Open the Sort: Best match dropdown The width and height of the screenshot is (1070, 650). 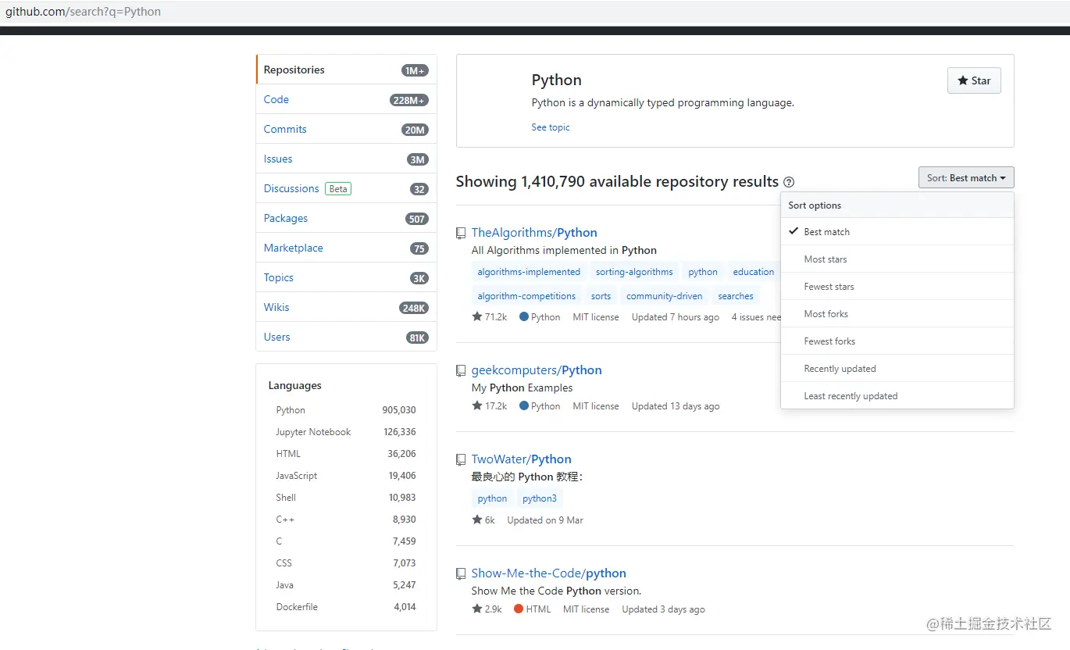pyautogui.click(x=966, y=178)
